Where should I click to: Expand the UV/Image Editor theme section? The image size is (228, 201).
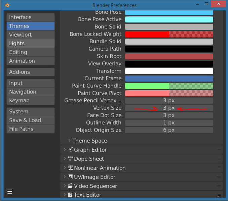point(65,177)
